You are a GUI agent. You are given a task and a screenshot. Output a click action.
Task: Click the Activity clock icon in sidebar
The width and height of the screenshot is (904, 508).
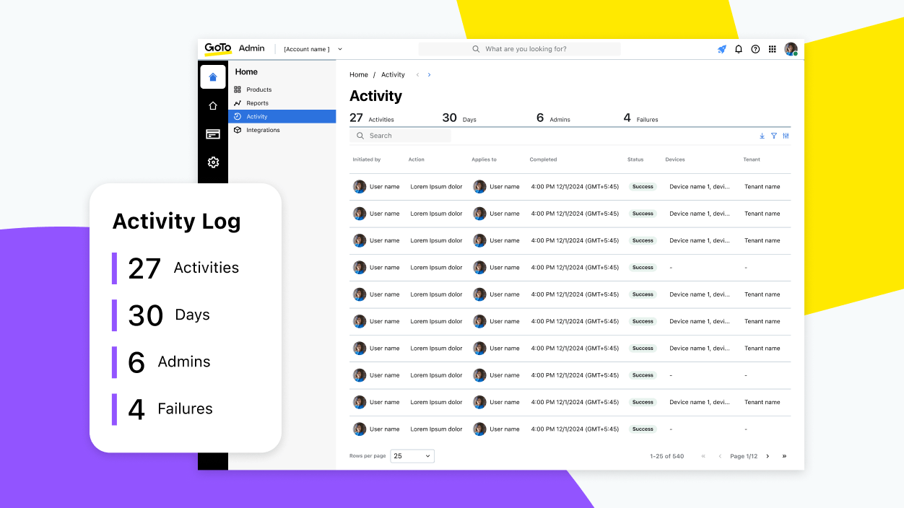point(238,116)
